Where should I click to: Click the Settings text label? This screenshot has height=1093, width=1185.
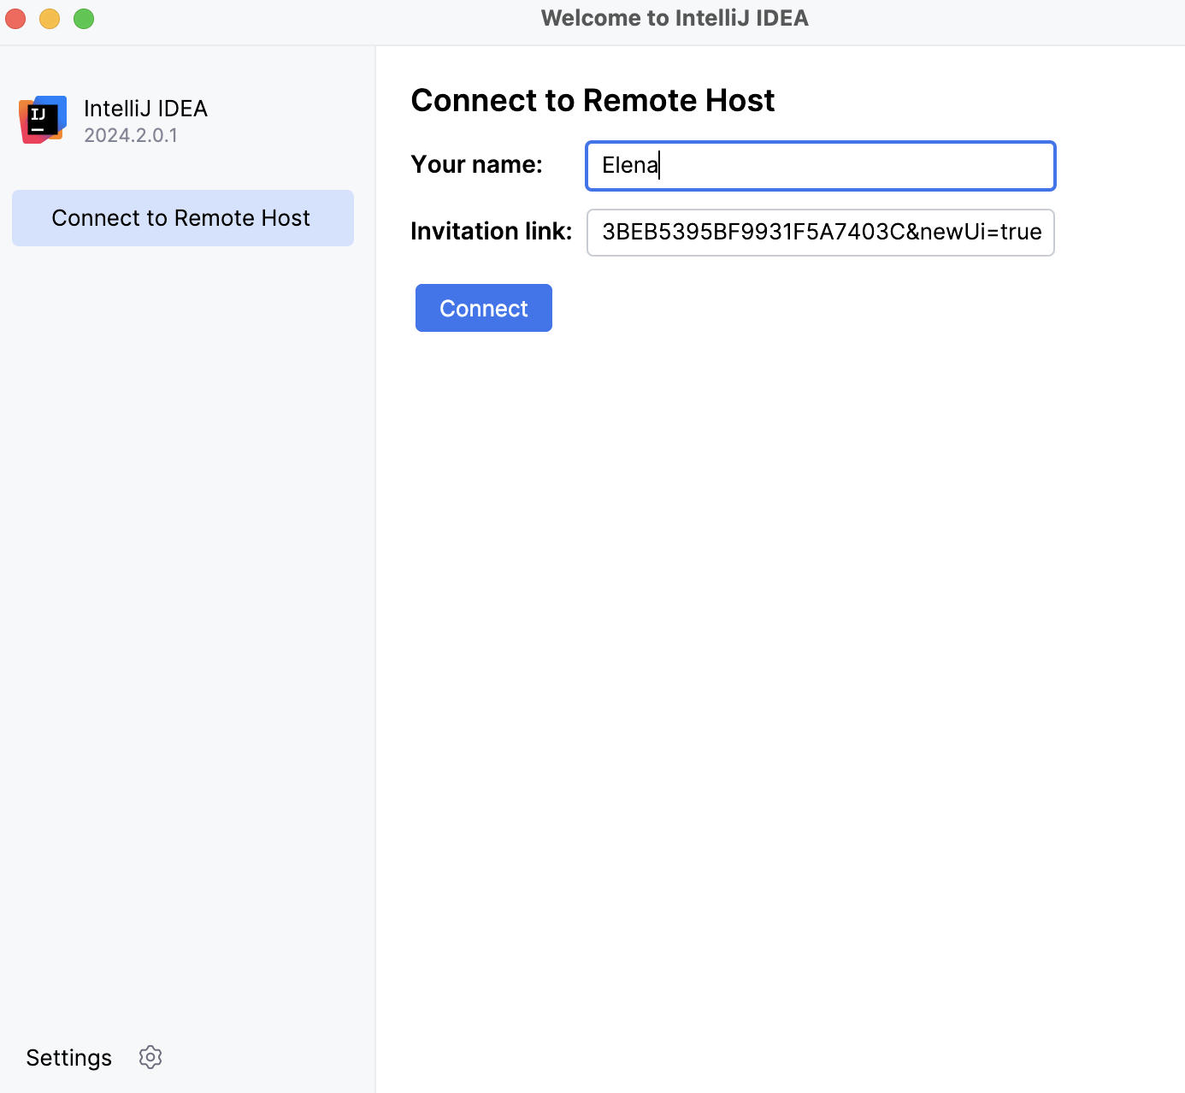(x=68, y=1057)
